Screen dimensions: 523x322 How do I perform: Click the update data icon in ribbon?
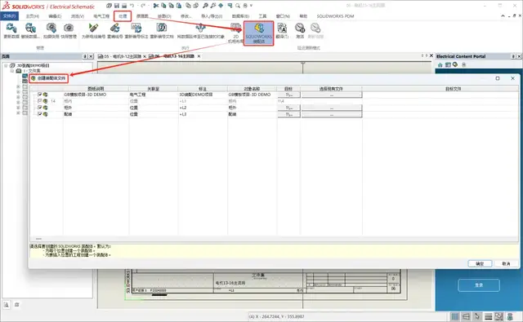[x=11, y=31]
